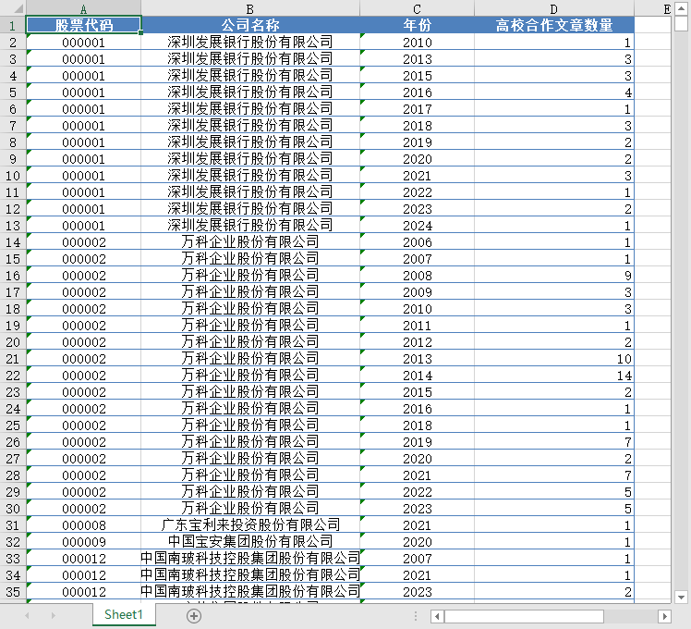
Task: Select row 14 header
Action: click(13, 242)
